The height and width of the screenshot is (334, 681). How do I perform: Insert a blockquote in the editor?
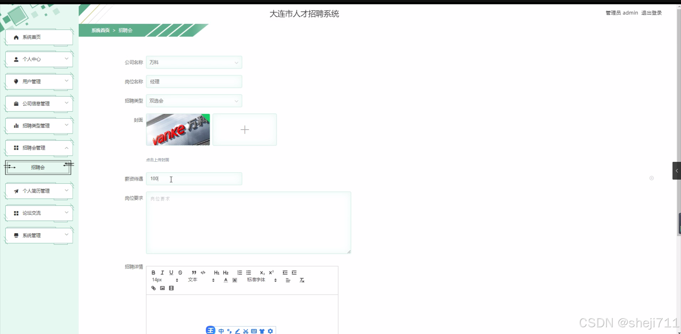[194, 272]
